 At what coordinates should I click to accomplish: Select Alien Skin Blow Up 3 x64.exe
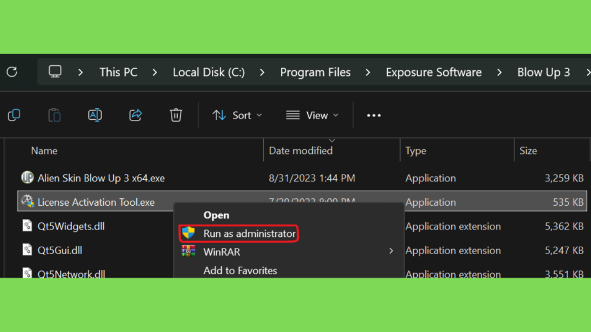pos(101,178)
